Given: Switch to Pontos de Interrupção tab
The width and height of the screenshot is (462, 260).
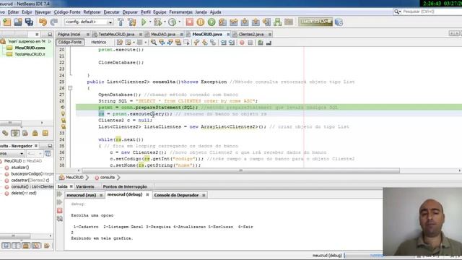Looking at the screenshot, I should (x=125, y=186).
